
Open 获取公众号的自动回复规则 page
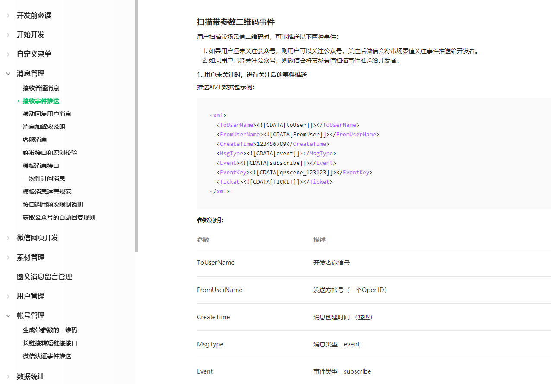[x=59, y=217]
